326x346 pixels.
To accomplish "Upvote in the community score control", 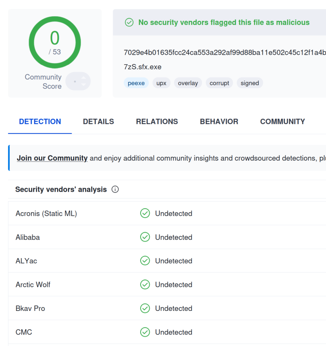I will (x=83, y=78).
